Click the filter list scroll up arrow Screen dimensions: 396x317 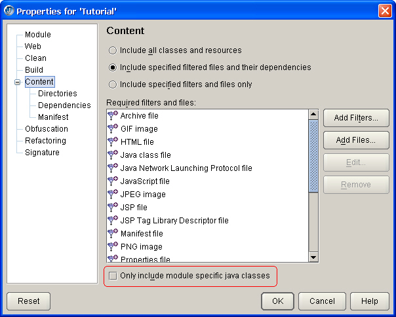313,115
